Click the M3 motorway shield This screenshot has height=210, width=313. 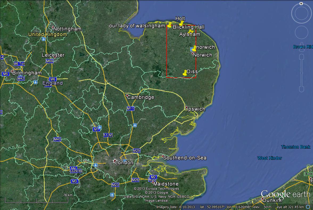pos(75,181)
